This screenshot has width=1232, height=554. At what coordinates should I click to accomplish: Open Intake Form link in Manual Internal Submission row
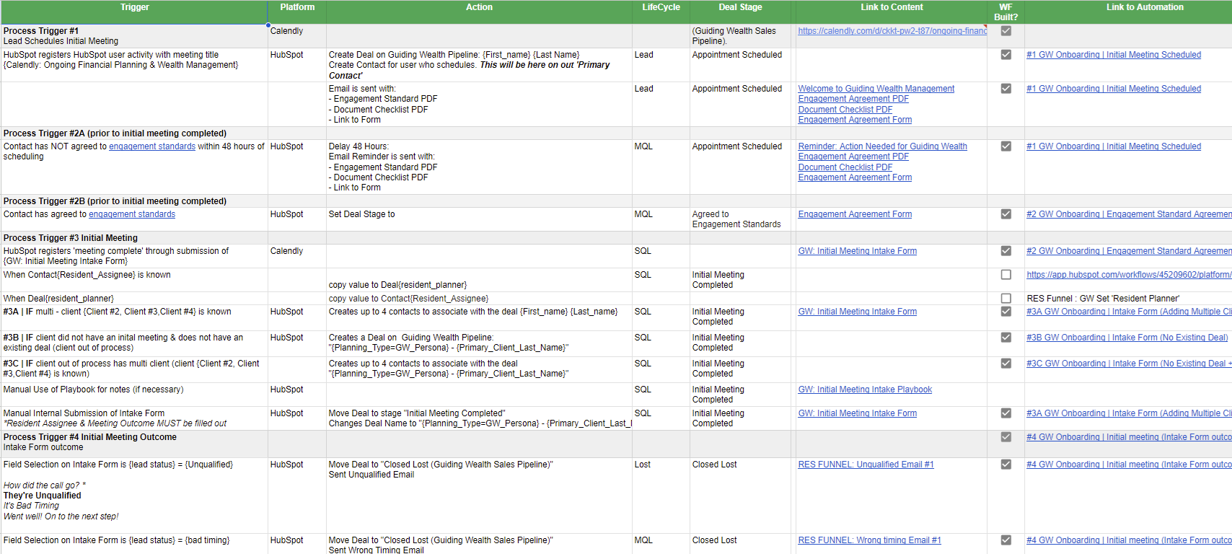[x=857, y=413]
